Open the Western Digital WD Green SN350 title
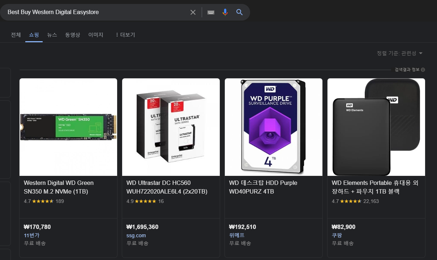This screenshot has width=437, height=260. pos(59,187)
